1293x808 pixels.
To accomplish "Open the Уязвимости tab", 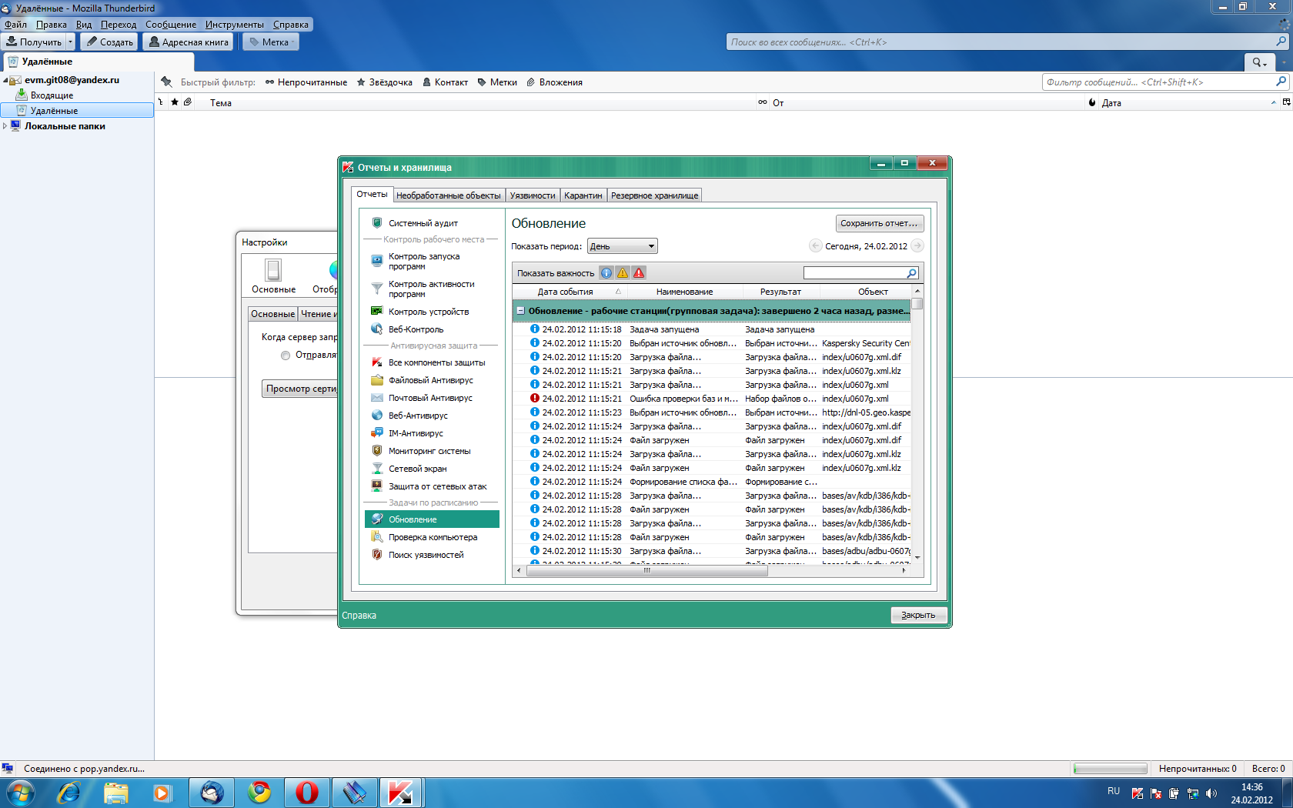I will (x=532, y=195).
